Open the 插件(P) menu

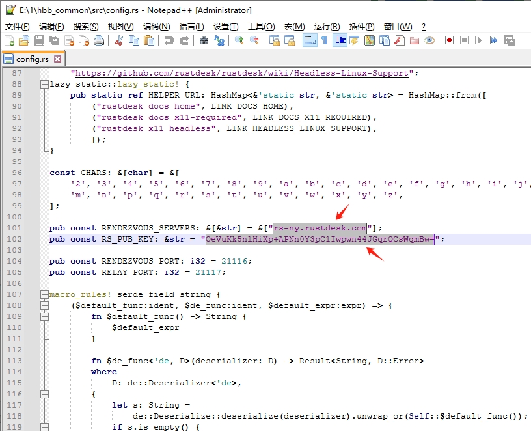click(x=362, y=27)
